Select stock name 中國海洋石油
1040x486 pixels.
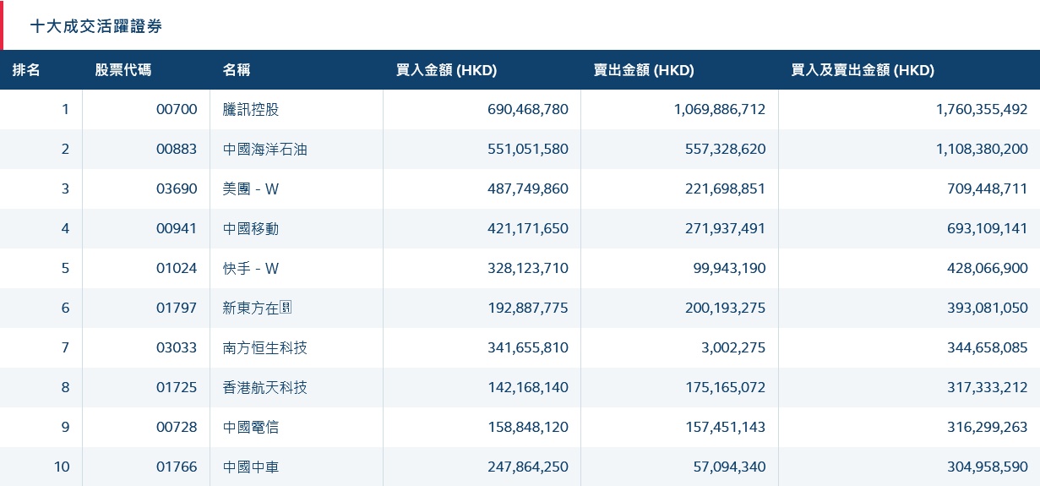[x=265, y=149]
